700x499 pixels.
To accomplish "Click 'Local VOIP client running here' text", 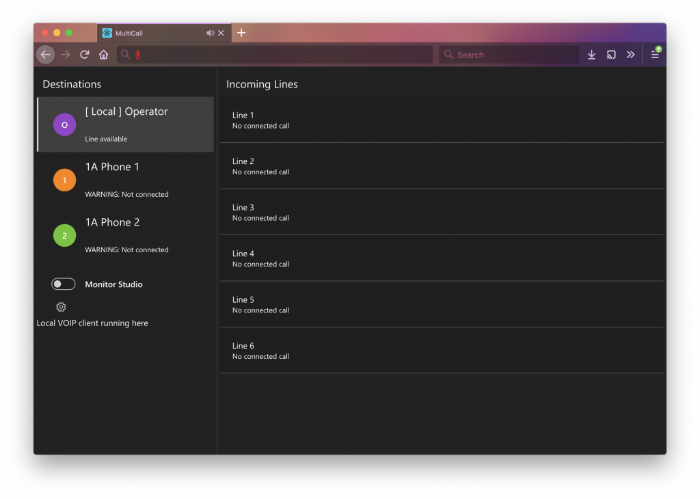I will (x=92, y=323).
